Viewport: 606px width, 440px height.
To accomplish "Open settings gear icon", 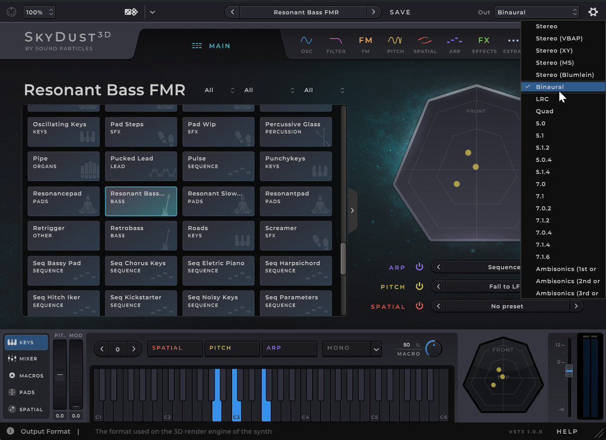I will (x=593, y=12).
